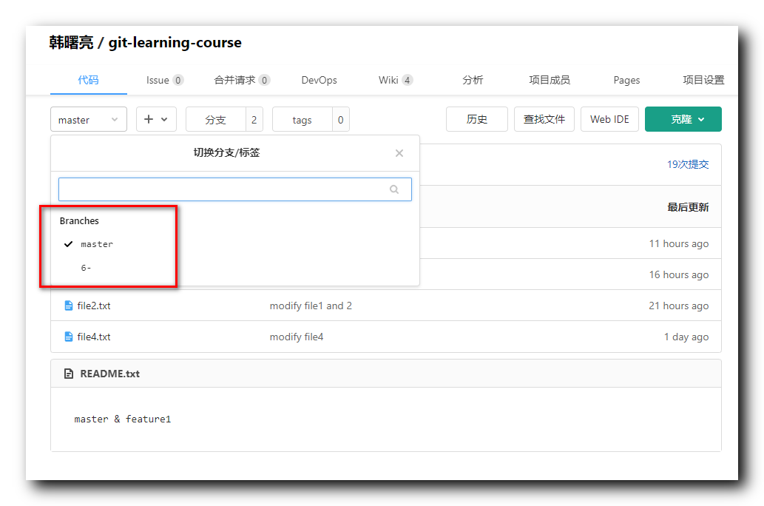Screen dimensions: 764x506
Task: Click the checkmark icon next to master branch
Action: coord(68,243)
